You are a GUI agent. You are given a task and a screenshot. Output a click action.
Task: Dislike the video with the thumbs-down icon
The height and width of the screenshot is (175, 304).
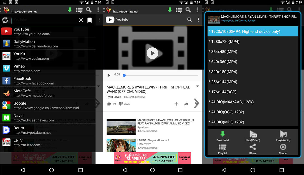[x=120, y=104]
